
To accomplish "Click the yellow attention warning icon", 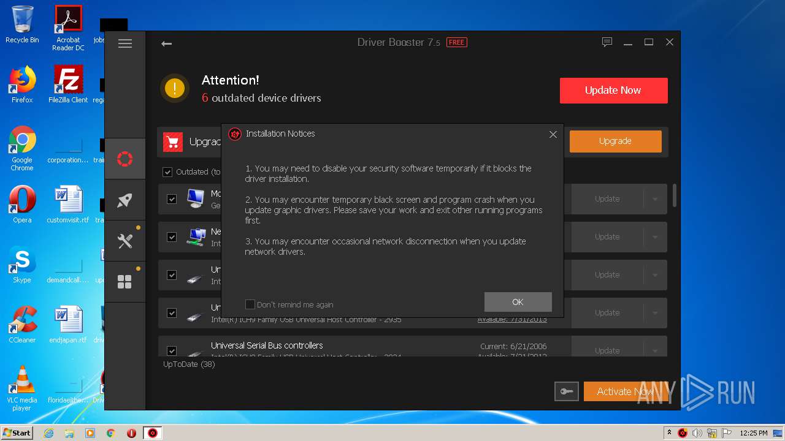I will (x=175, y=88).
